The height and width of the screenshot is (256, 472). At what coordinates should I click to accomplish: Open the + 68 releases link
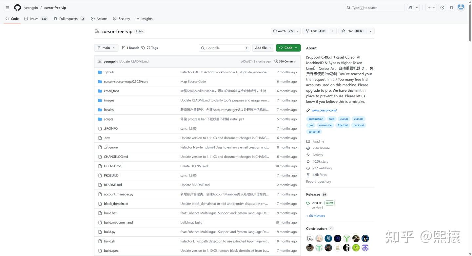coord(315,216)
